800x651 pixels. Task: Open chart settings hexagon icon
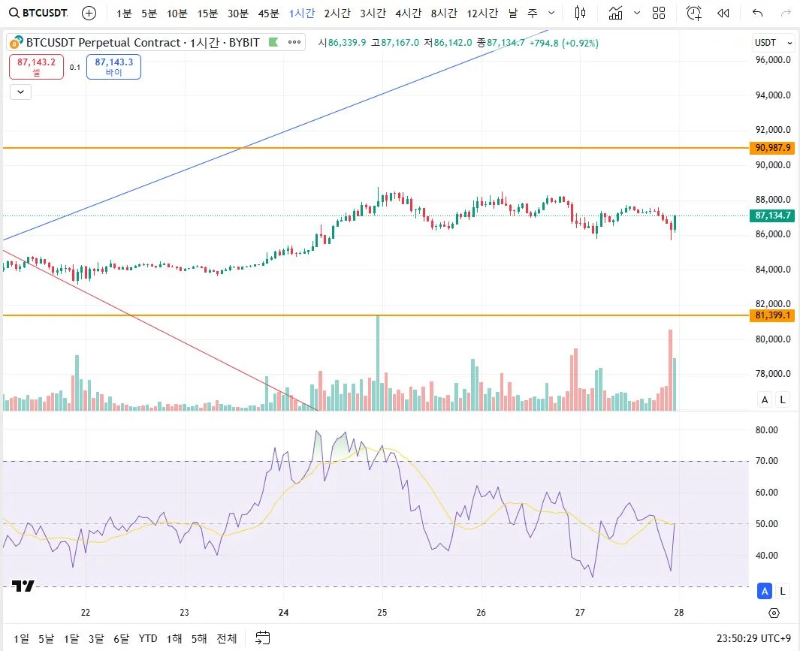[774, 613]
